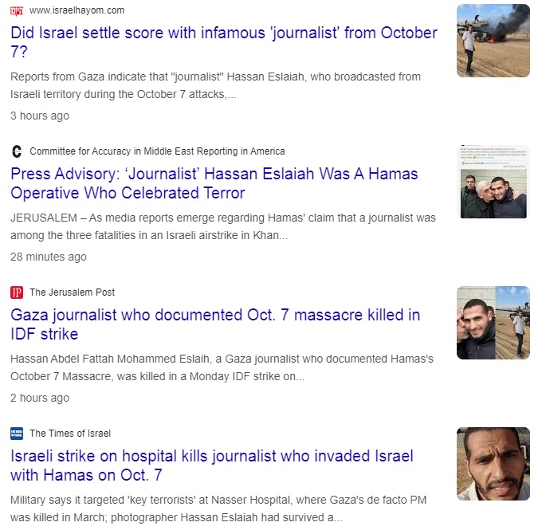Click the Israel Hayom article snippet text
Viewport: 546px width, 530px height.
click(215, 85)
